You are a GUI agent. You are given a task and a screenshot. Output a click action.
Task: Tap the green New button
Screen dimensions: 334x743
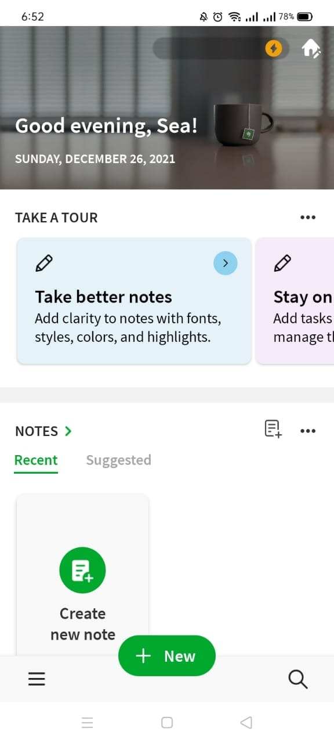pyautogui.click(x=167, y=656)
